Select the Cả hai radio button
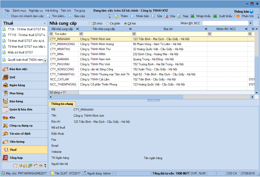Screen dimensions: 260x177 125,23
